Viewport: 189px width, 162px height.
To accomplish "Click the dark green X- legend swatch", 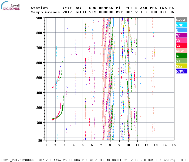I will 181,56.
